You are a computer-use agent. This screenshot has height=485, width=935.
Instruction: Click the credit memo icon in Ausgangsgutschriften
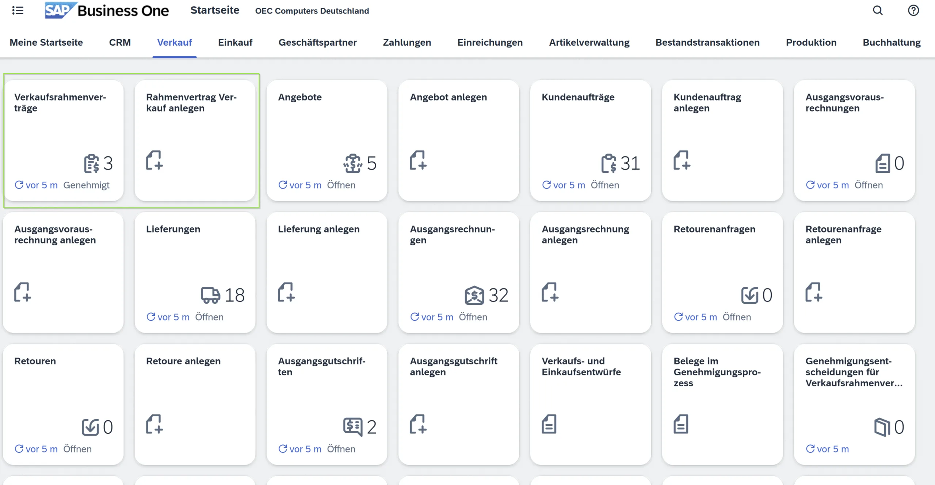pyautogui.click(x=352, y=427)
